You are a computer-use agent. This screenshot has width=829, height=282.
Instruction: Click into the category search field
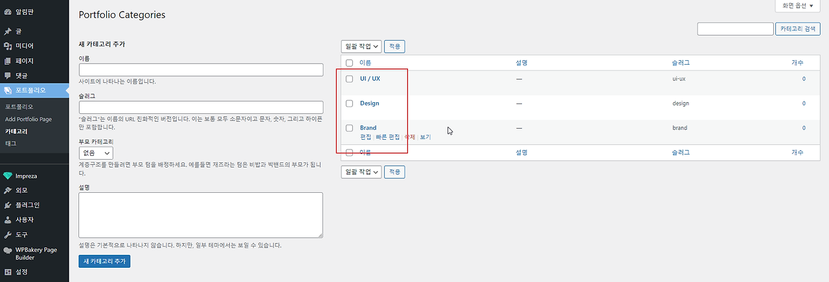(735, 29)
